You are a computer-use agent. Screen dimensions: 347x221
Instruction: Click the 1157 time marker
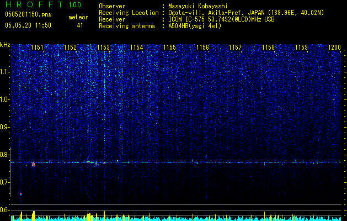235,47
